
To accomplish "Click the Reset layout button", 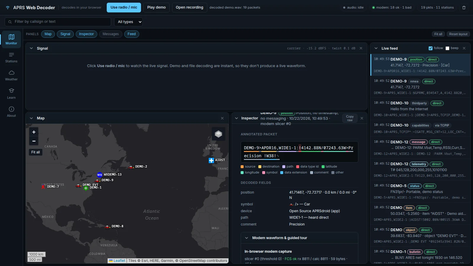I will tap(458, 34).
